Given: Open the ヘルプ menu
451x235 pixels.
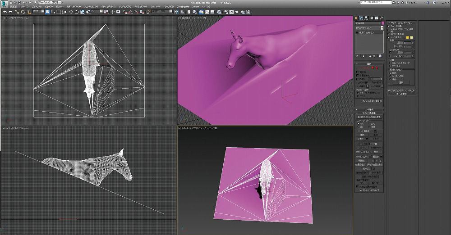Looking at the screenshot, I should [x=206, y=6].
